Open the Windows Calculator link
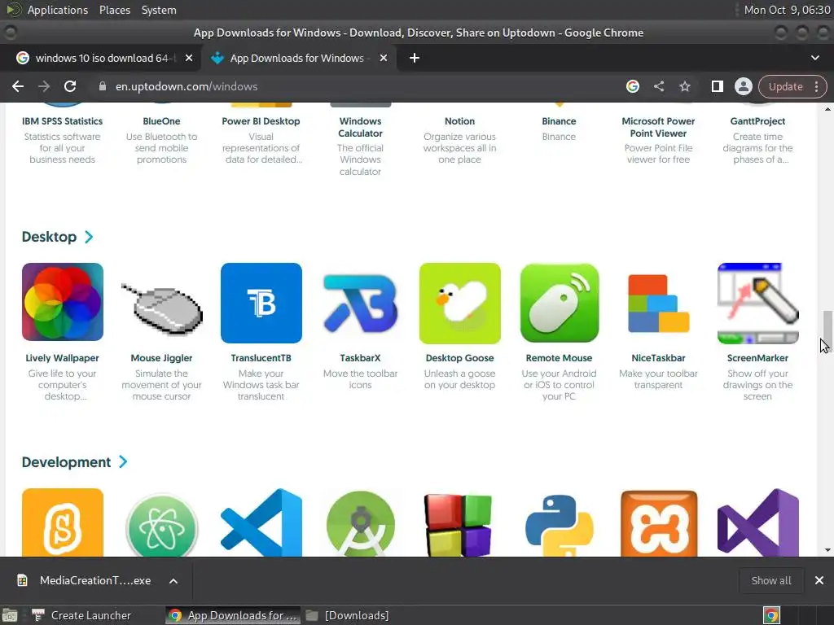Viewport: 834px width, 625px height. 361,127
